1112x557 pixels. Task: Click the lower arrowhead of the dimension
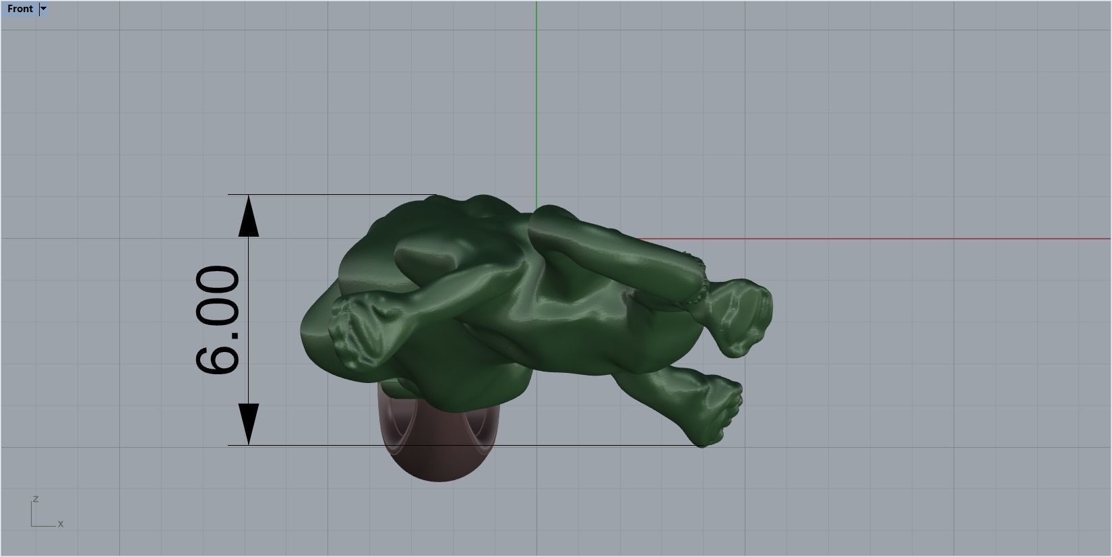tap(249, 424)
